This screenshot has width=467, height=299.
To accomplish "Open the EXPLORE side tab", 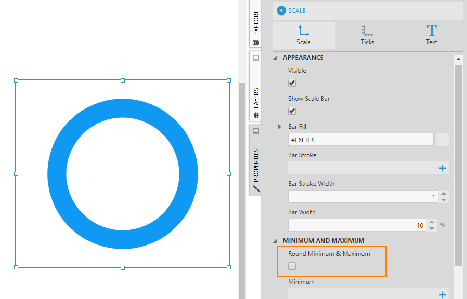I will (256, 23).
